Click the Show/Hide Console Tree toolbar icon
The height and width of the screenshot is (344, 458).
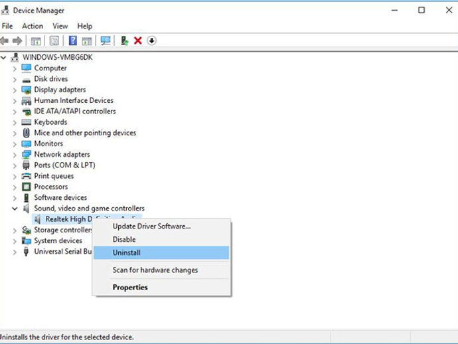click(36, 41)
